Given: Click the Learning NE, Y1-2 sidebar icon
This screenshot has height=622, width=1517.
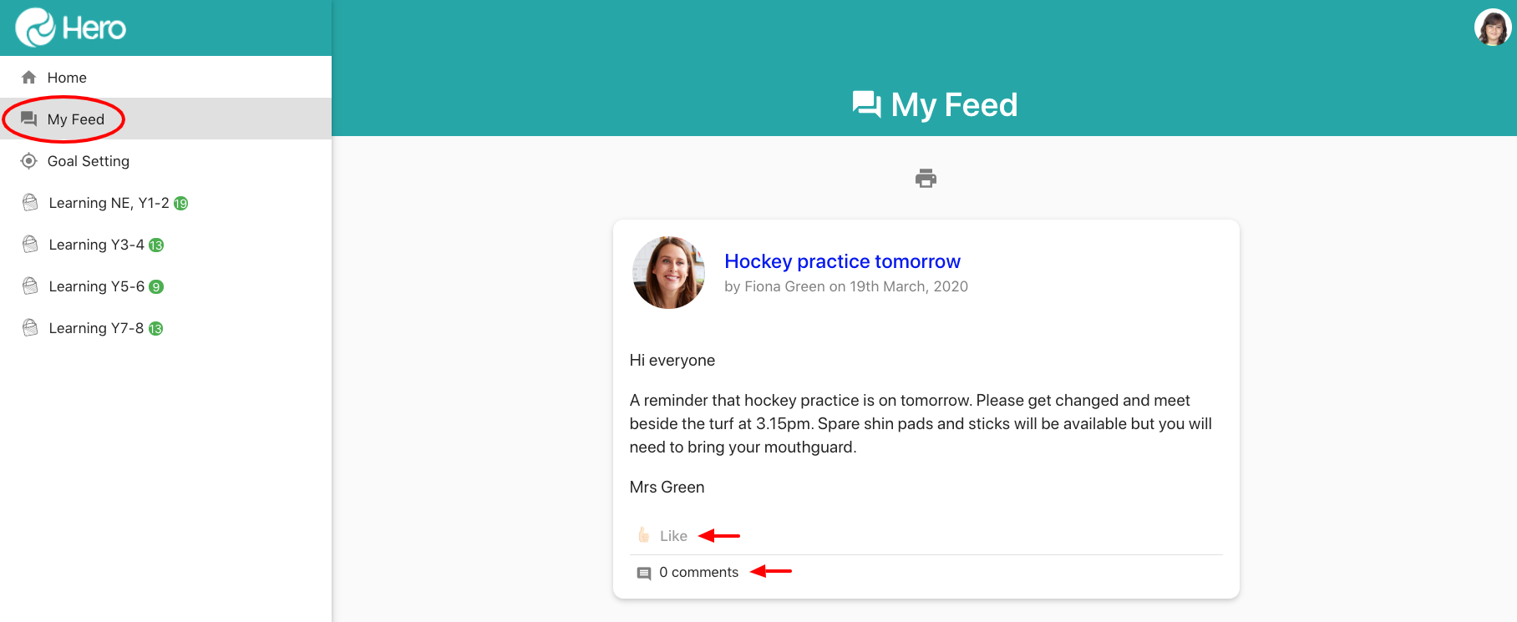Looking at the screenshot, I should coord(31,203).
